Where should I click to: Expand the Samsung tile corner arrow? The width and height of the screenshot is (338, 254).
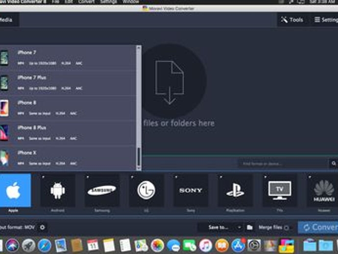[88, 177]
